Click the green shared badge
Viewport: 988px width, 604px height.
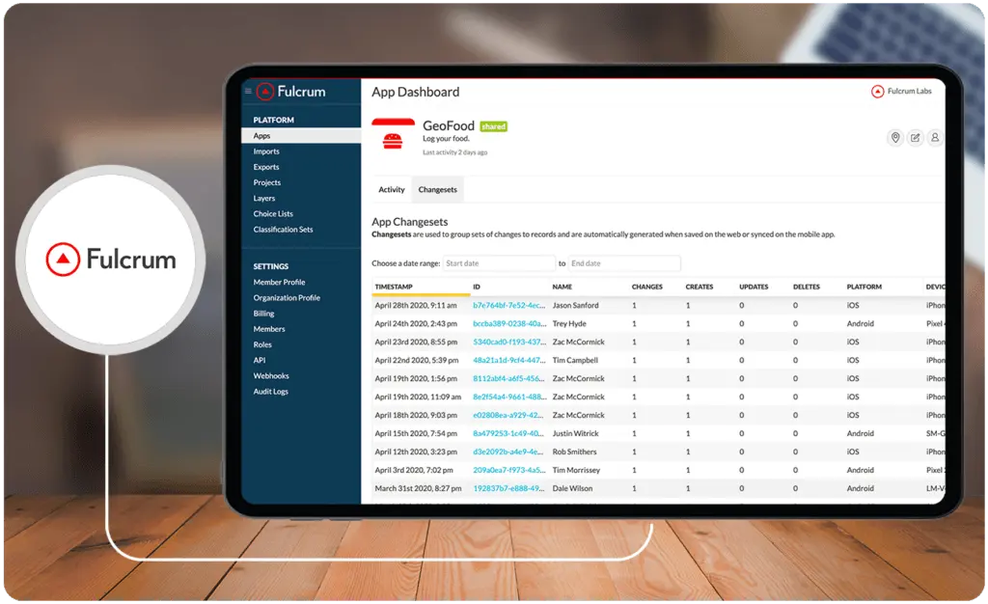click(493, 126)
